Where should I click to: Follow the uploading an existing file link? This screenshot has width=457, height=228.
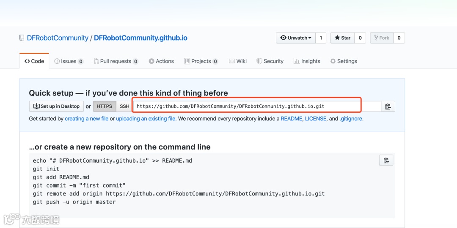click(146, 119)
